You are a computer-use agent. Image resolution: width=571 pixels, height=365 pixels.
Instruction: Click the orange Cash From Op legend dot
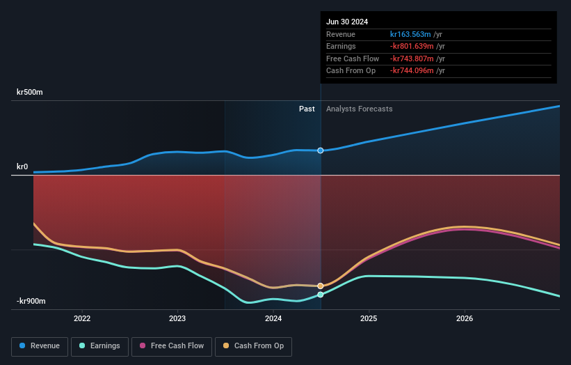click(x=226, y=345)
